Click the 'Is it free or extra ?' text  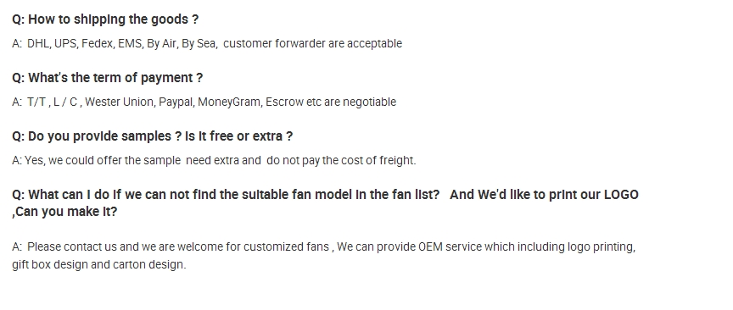point(239,136)
